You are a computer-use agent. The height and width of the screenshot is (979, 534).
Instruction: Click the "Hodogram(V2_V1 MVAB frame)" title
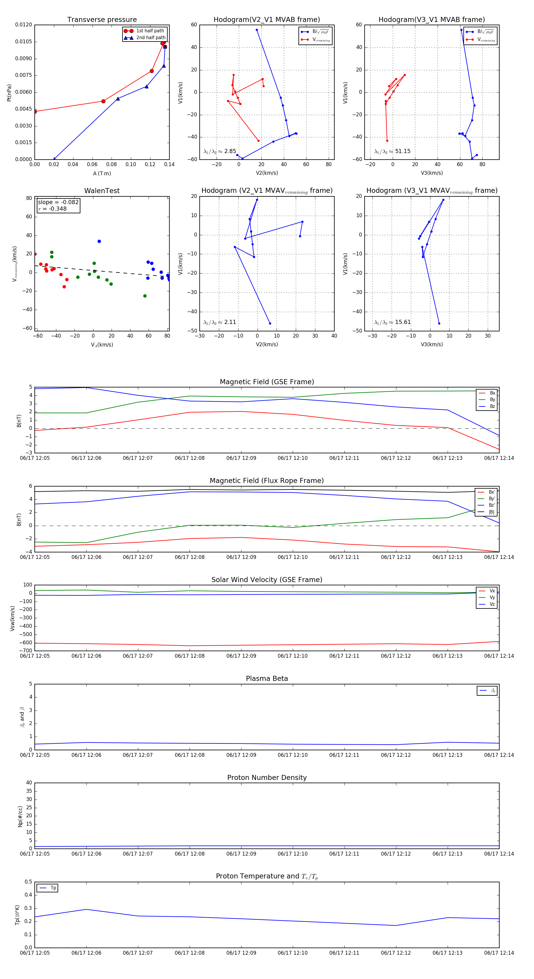267,20
